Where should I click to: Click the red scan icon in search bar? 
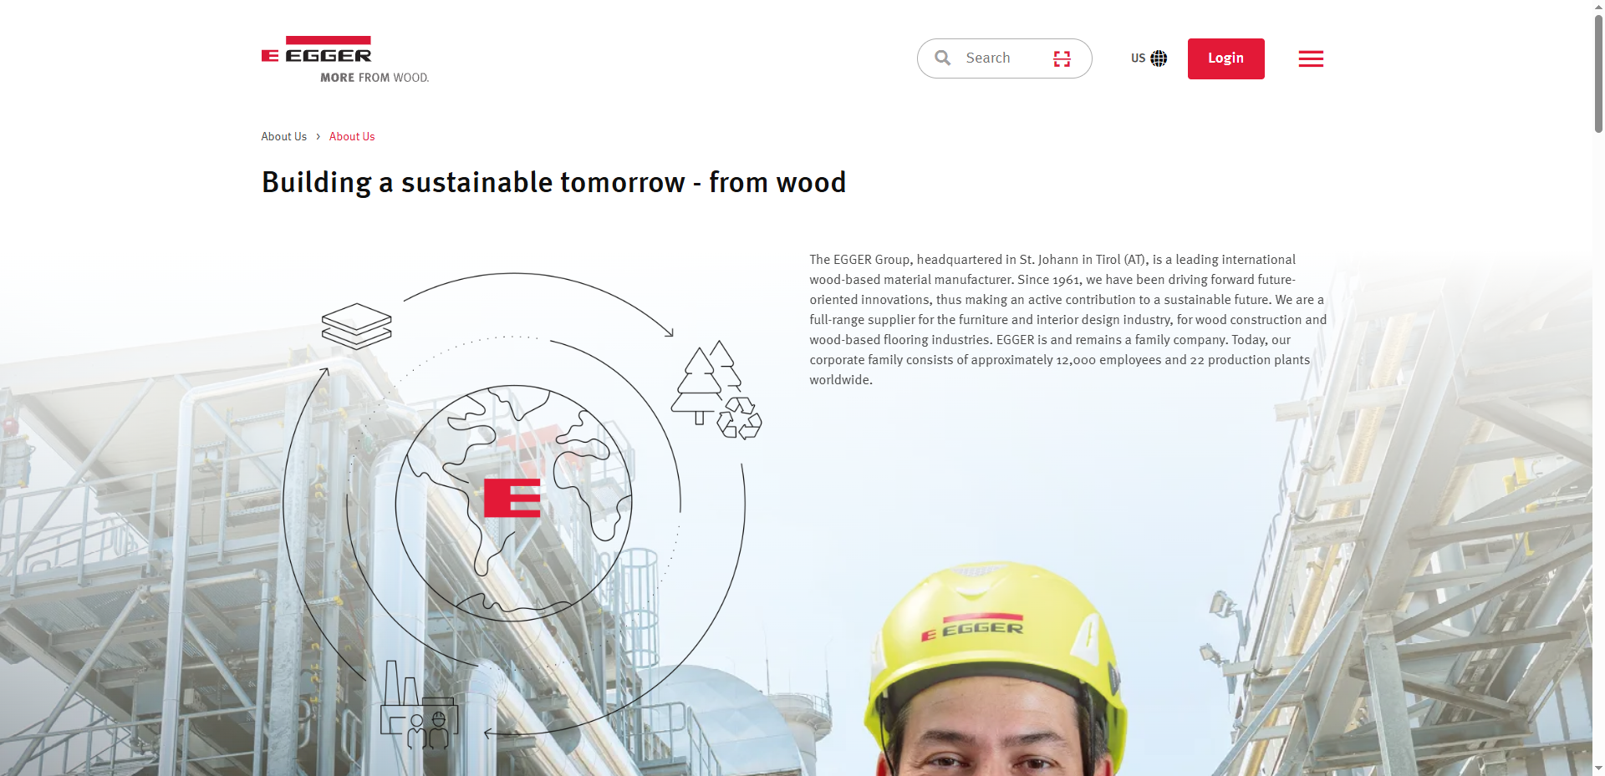[x=1062, y=58]
